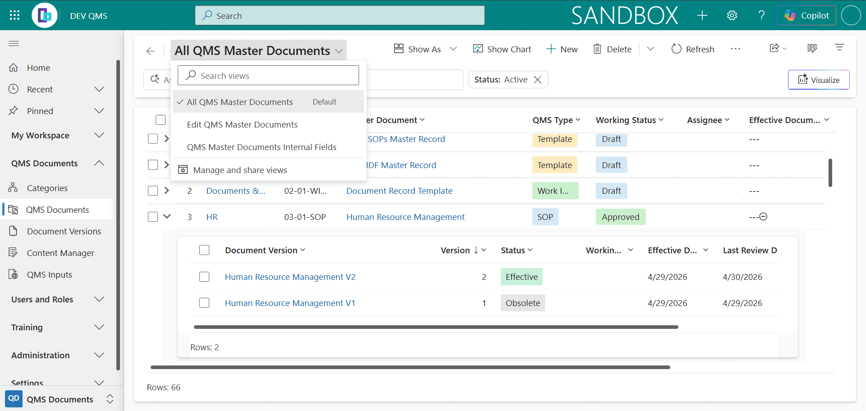Expand Users and Roles sidebar group
The height and width of the screenshot is (411, 866).
coord(99,299)
